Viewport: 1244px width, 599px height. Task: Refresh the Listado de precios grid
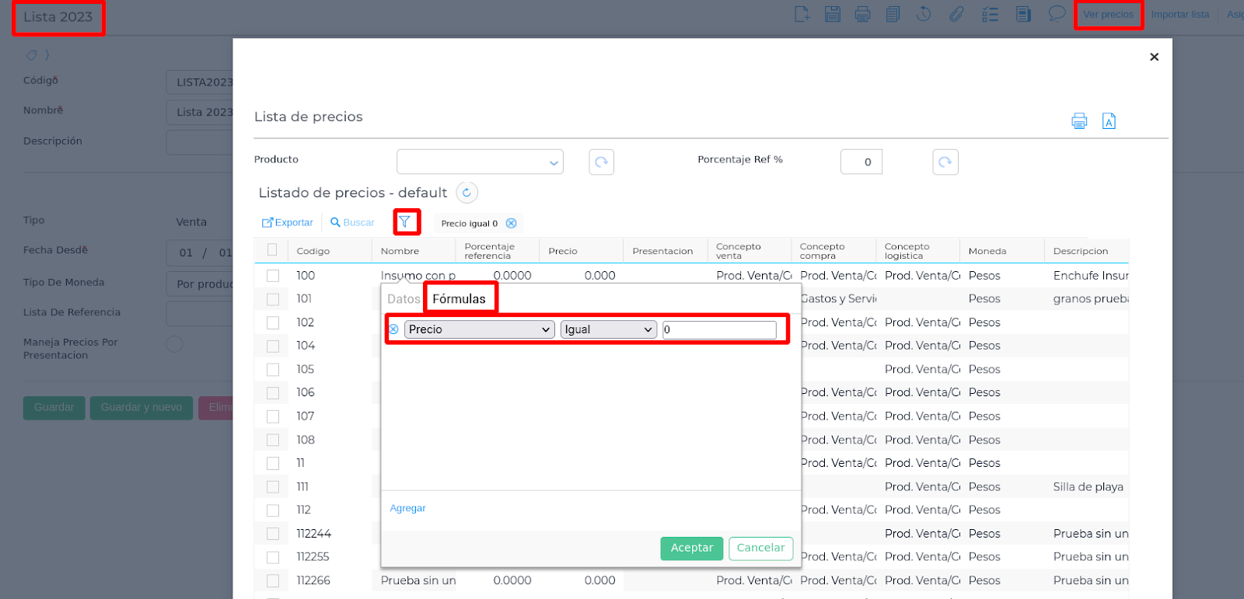click(x=466, y=193)
